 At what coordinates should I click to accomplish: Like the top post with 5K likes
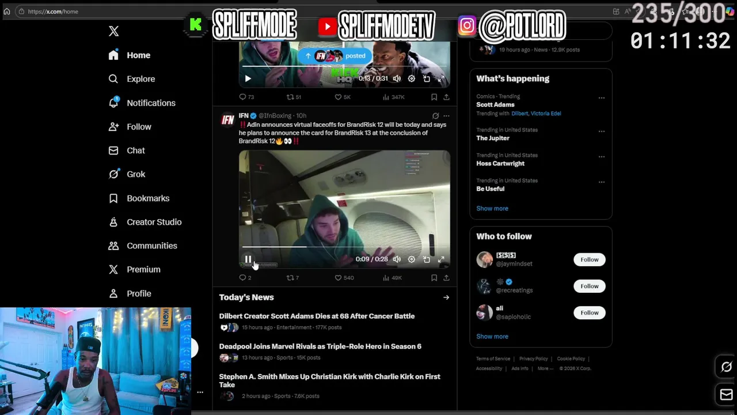pos(343,97)
